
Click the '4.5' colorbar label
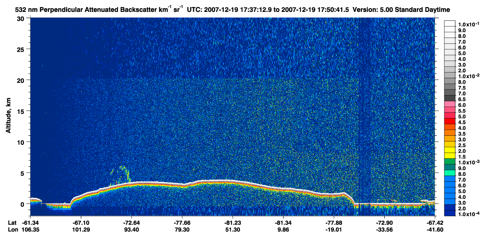[x=461, y=122]
